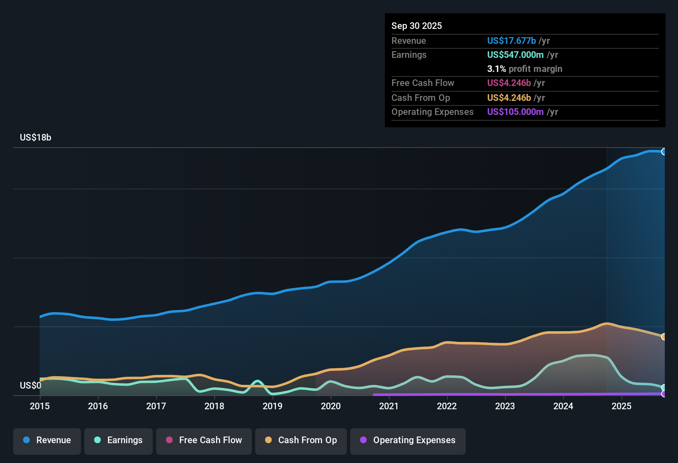Toggle the Earnings series visibility

(119, 440)
